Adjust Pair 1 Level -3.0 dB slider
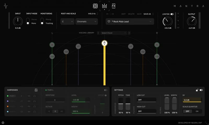209x125 pixels. [x=81, y=100]
